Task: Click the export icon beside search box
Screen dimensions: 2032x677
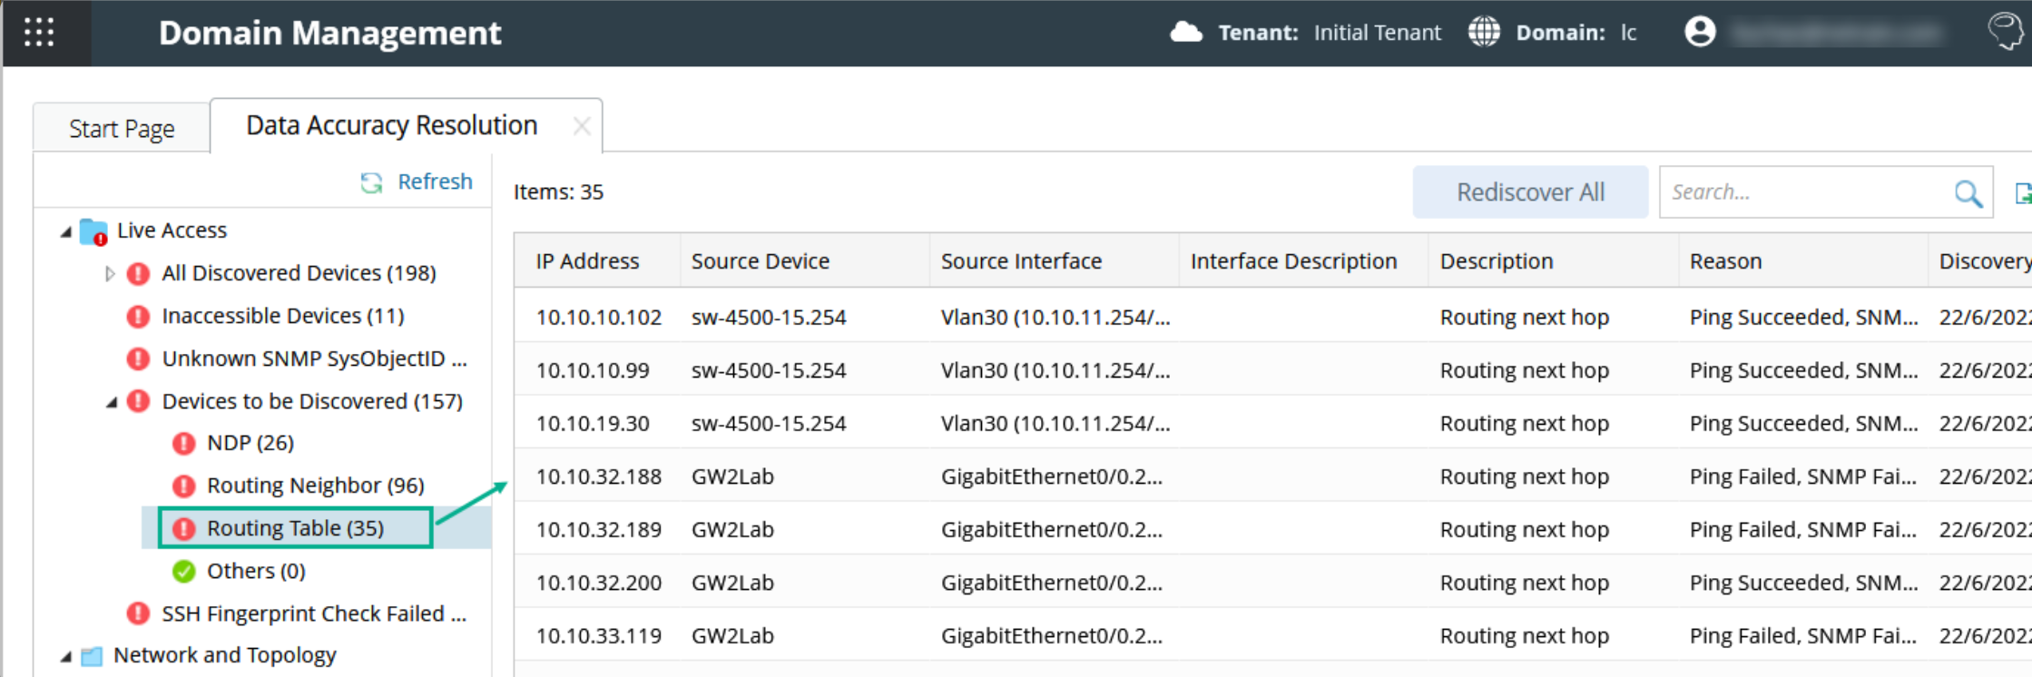Action: click(2023, 192)
